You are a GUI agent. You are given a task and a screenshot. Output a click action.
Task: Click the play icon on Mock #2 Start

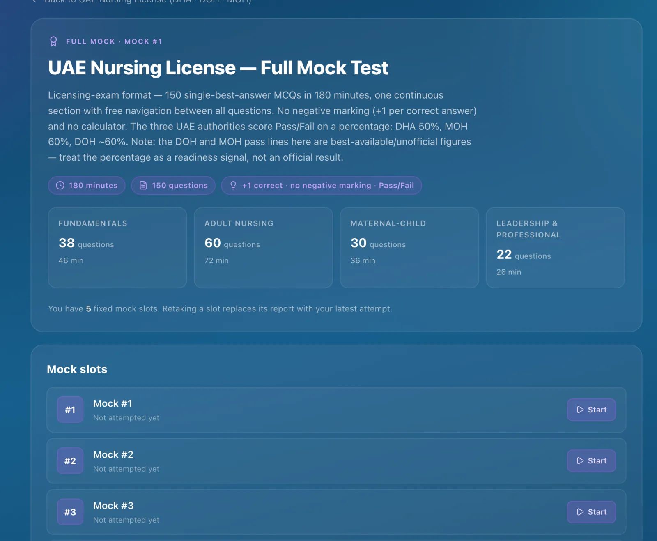580,461
